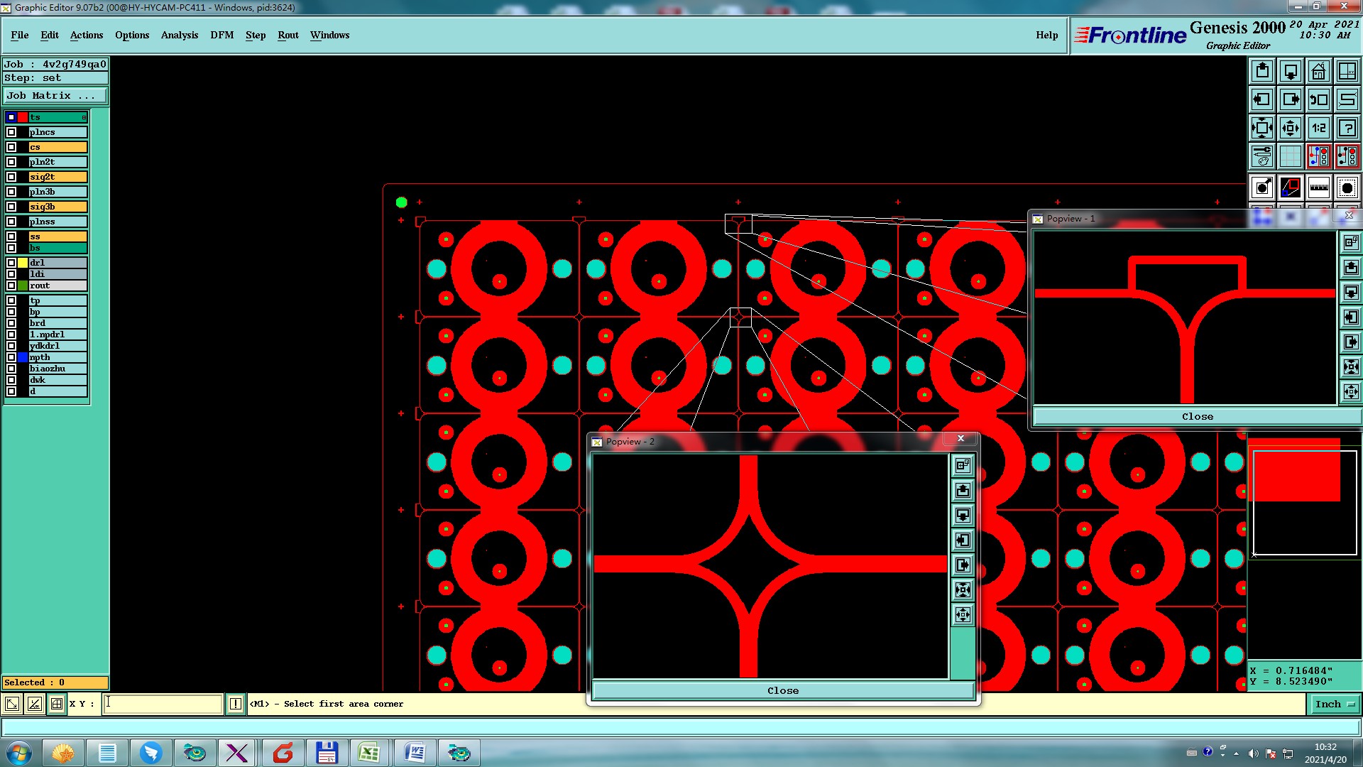Open the Job Matrix expander button
Viewport: 1363px width, 767px height.
click(x=55, y=95)
